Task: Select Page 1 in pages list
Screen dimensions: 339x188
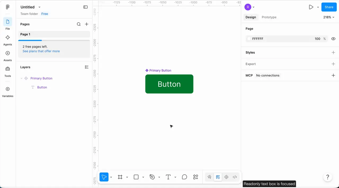Action: pyautogui.click(x=54, y=34)
